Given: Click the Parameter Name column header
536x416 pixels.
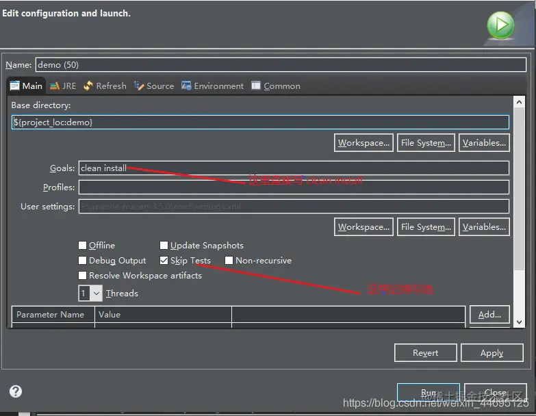Looking at the screenshot, I should (x=53, y=315).
